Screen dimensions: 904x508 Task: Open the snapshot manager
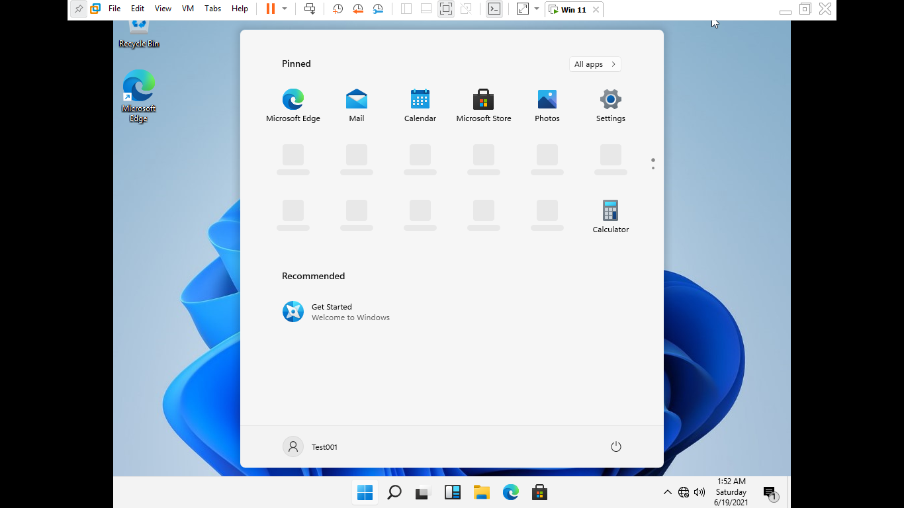[x=378, y=9]
